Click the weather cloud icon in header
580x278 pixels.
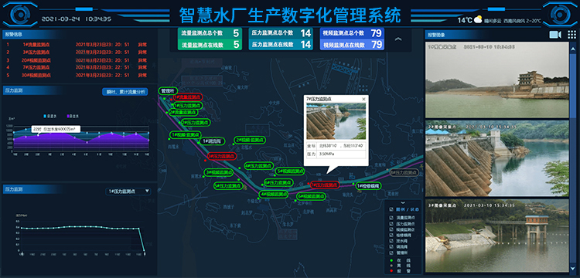point(478,19)
